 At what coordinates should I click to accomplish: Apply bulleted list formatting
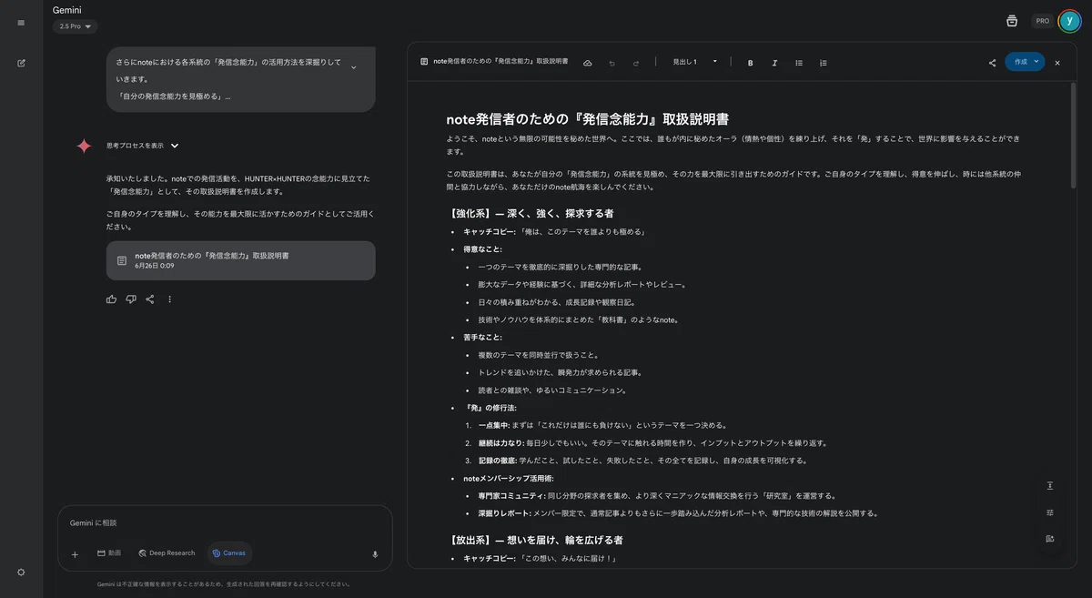(x=799, y=63)
